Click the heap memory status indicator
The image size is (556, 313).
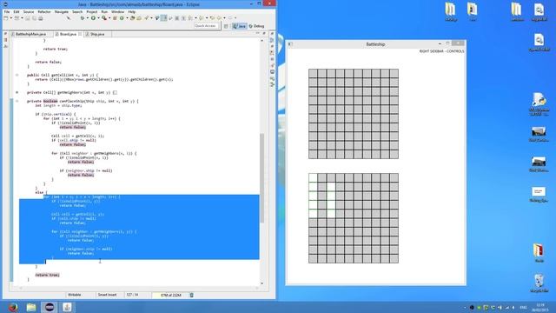click(170, 295)
